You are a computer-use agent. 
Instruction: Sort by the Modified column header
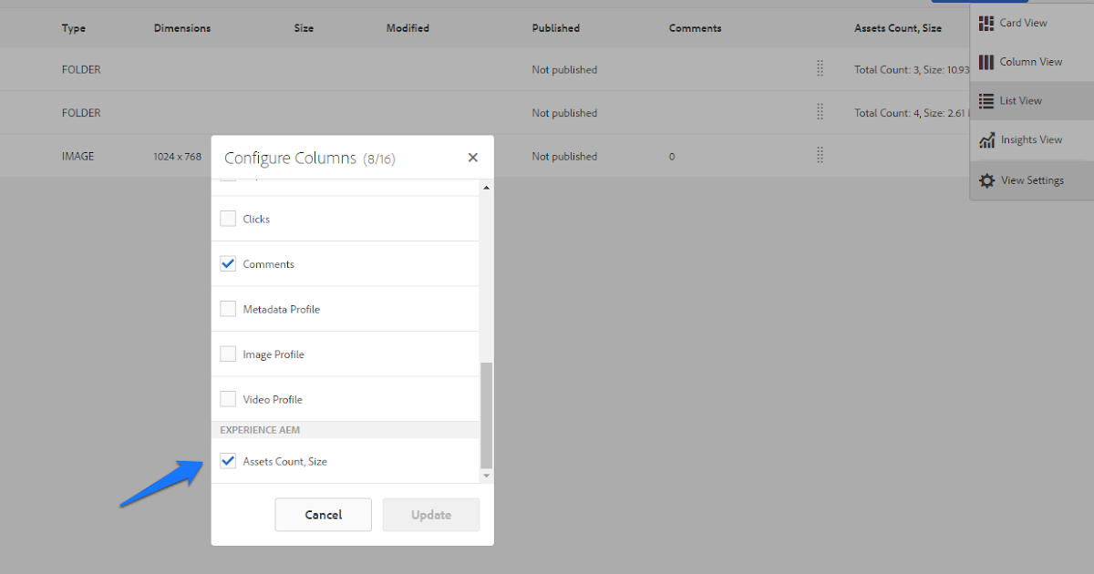click(408, 28)
